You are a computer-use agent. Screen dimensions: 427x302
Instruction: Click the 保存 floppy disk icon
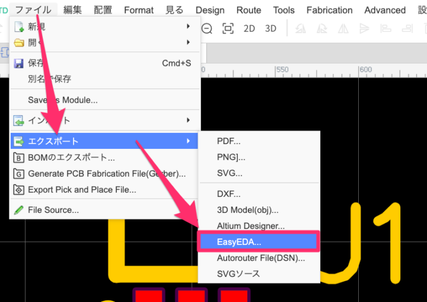click(19, 63)
